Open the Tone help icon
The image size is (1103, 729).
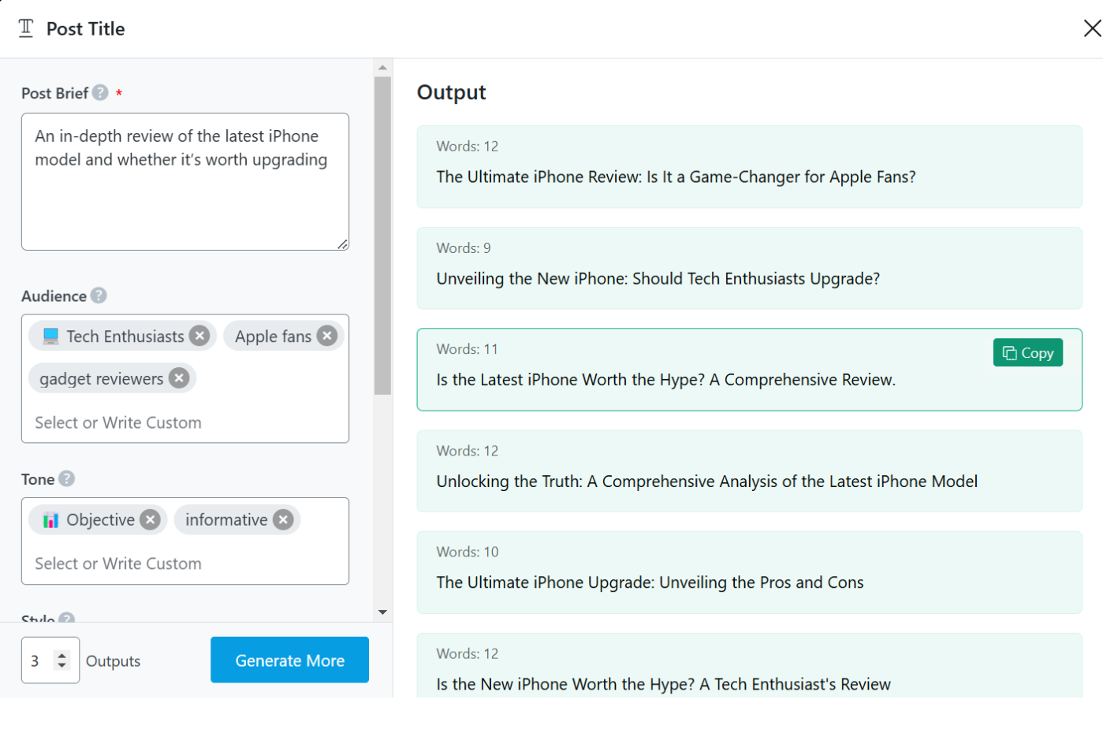click(x=67, y=478)
